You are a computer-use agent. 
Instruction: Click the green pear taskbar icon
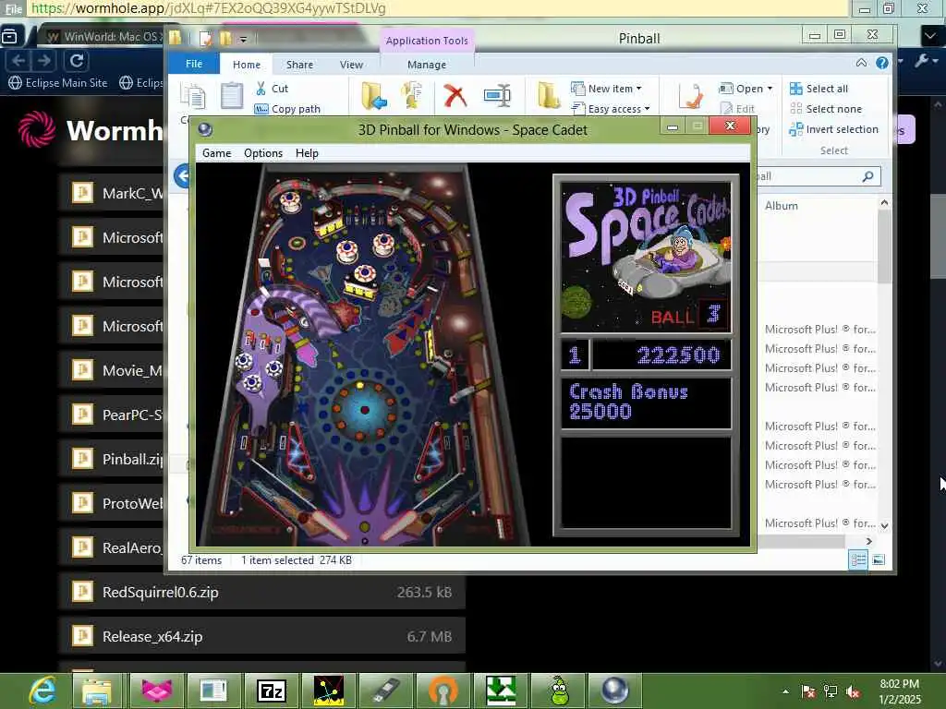tap(561, 691)
